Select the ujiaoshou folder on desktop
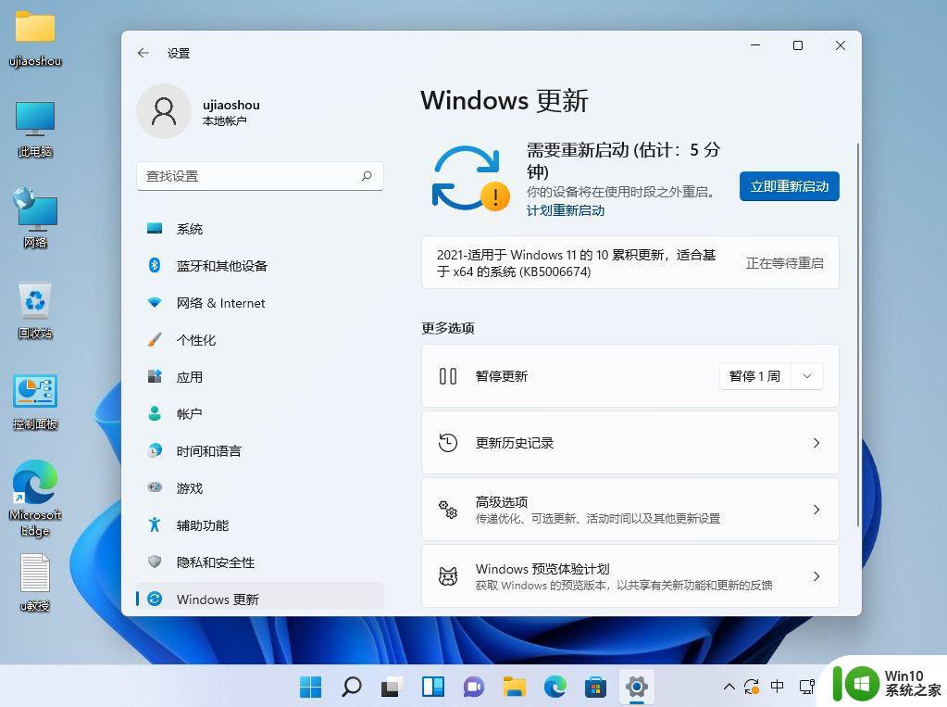Screen dimensions: 947x707 35,39
